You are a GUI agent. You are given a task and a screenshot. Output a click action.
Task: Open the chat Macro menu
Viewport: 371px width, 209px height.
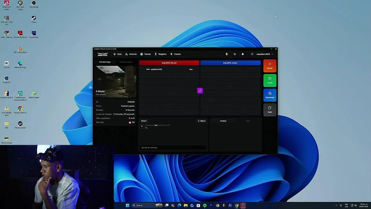click(x=202, y=121)
